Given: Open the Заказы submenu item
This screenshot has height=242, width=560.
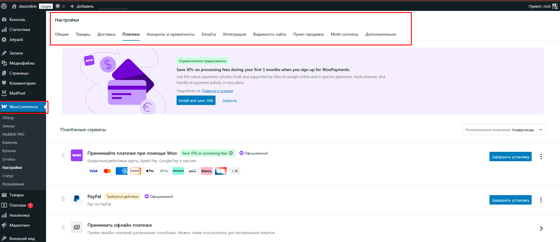Looking at the screenshot, I should coord(9,126).
